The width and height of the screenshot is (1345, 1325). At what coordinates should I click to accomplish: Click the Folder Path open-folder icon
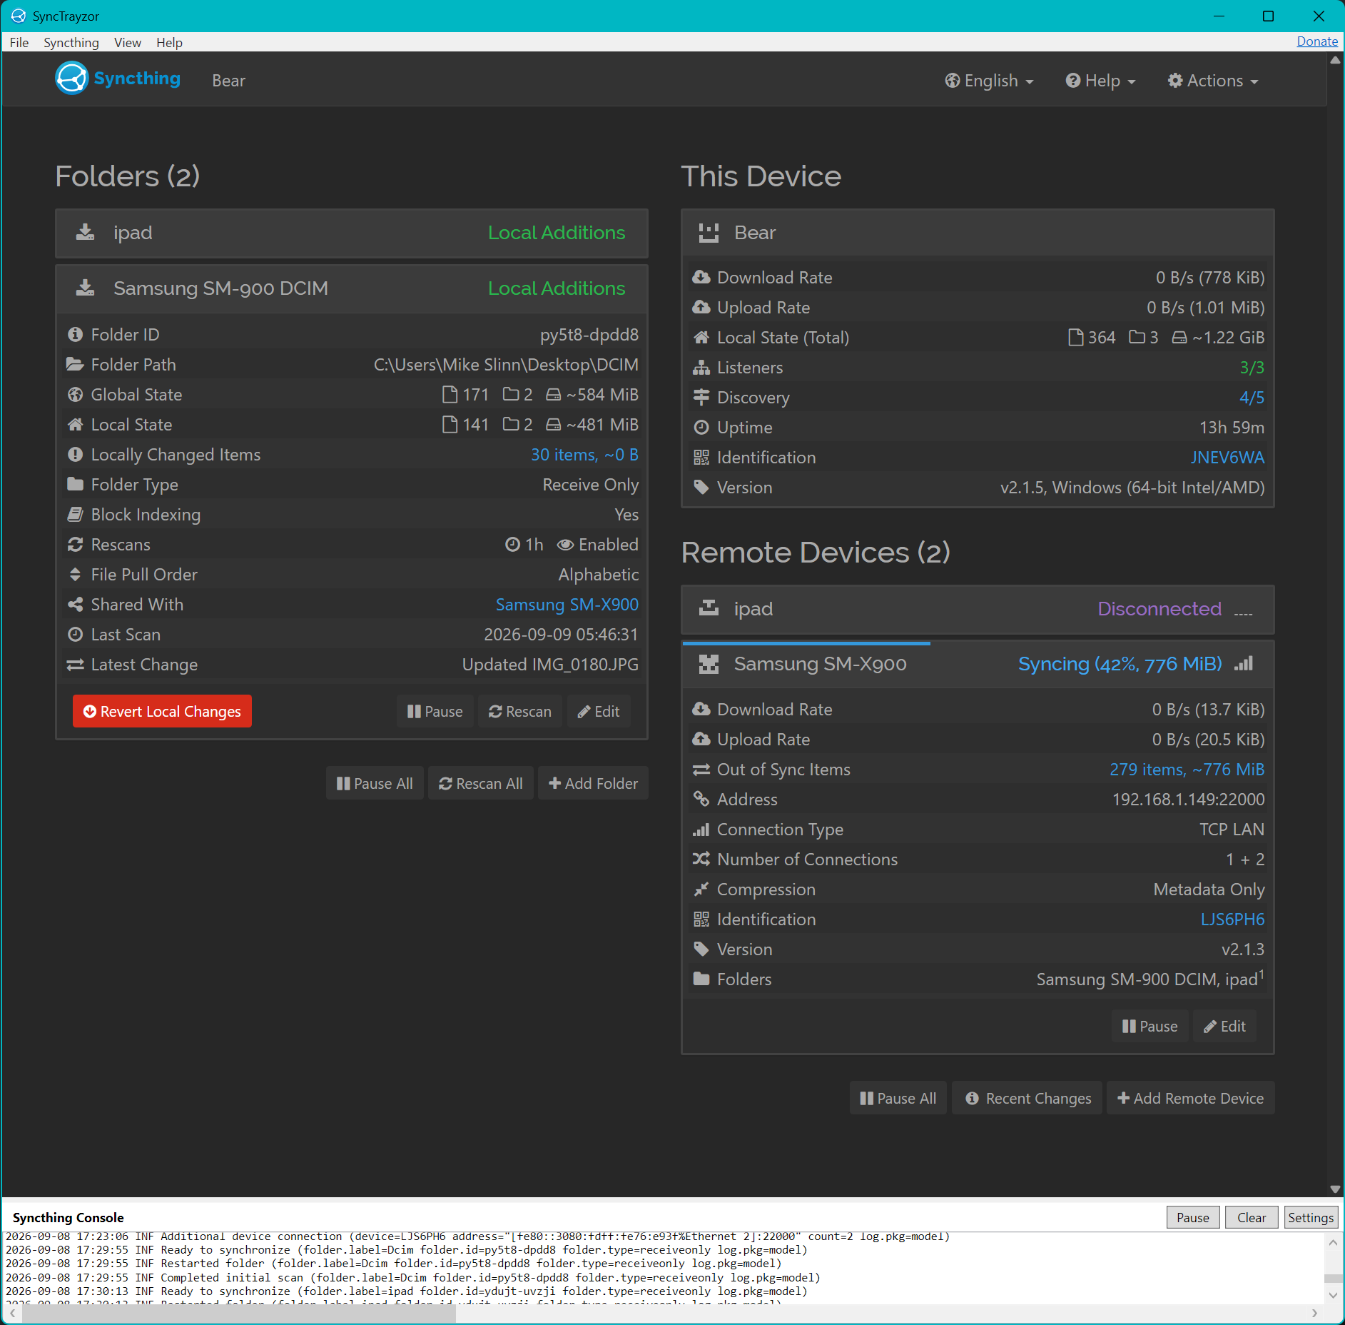coord(75,365)
